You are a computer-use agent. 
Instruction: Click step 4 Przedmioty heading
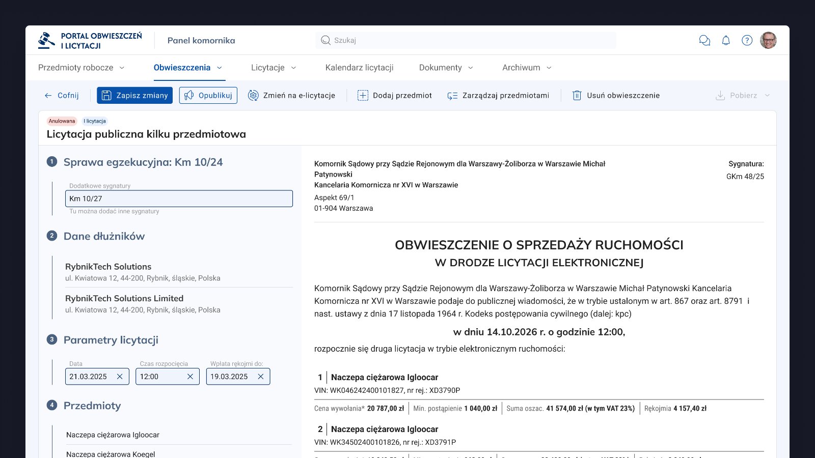(92, 406)
